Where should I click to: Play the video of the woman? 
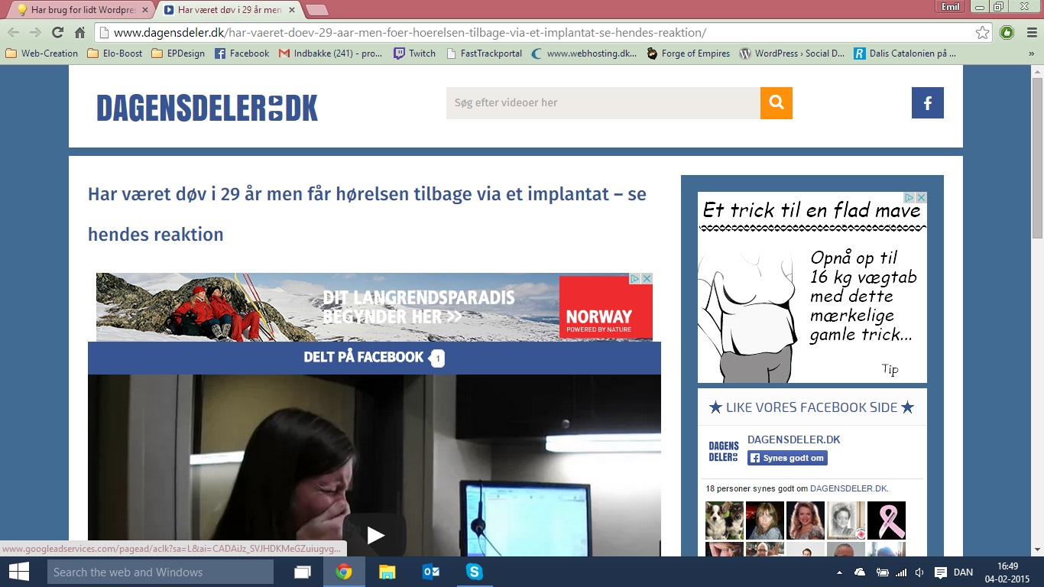(374, 535)
